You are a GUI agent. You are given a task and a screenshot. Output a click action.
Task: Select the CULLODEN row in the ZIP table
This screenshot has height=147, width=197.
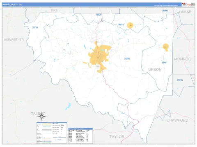point(78,139)
